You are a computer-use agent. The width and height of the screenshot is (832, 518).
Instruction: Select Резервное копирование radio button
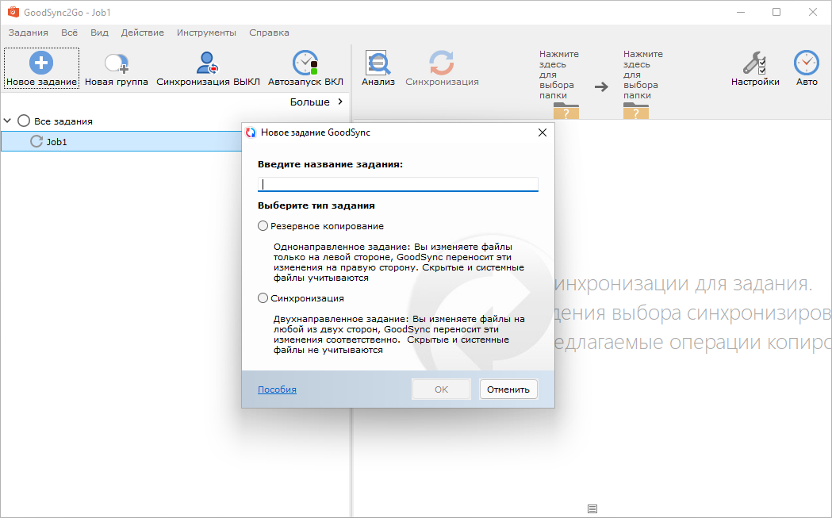(x=263, y=226)
